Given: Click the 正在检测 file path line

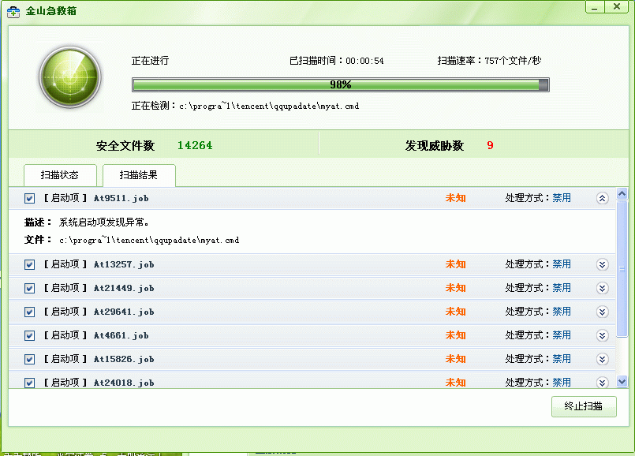Looking at the screenshot, I should click(245, 106).
